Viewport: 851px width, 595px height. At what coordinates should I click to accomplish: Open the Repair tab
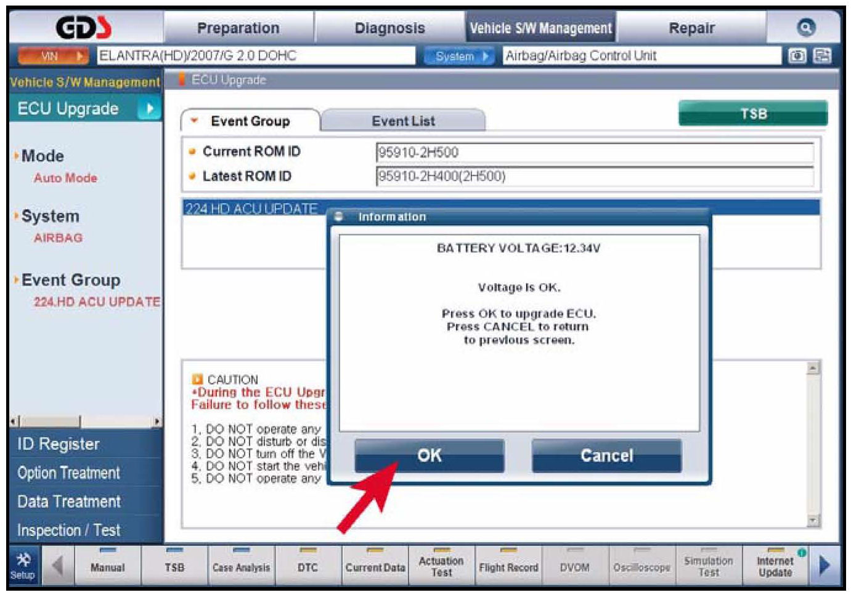(691, 28)
